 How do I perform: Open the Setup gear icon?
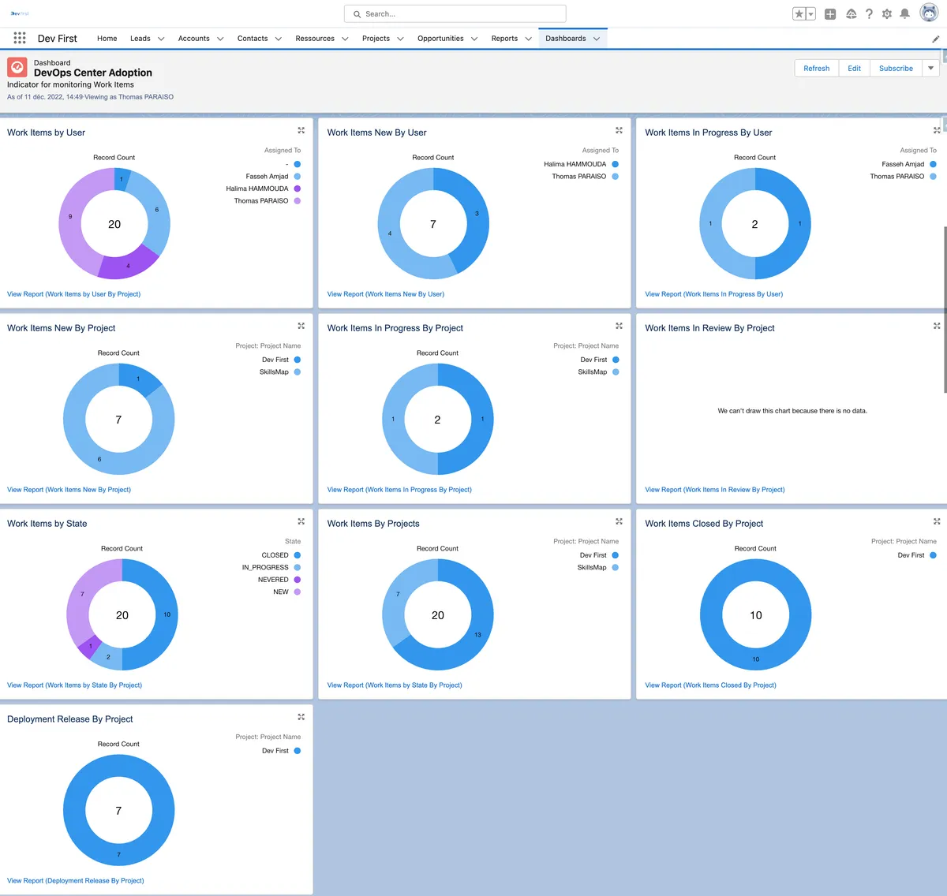pyautogui.click(x=887, y=14)
